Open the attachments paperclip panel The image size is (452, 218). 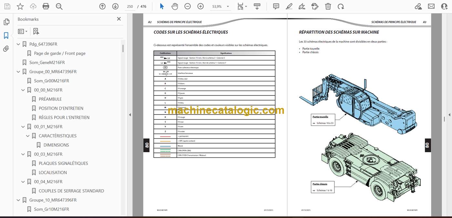(6, 49)
